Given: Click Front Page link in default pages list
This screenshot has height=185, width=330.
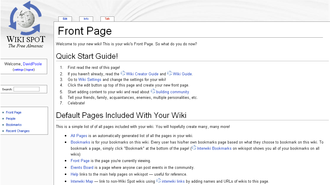Looking at the screenshot, I should (x=80, y=161).
